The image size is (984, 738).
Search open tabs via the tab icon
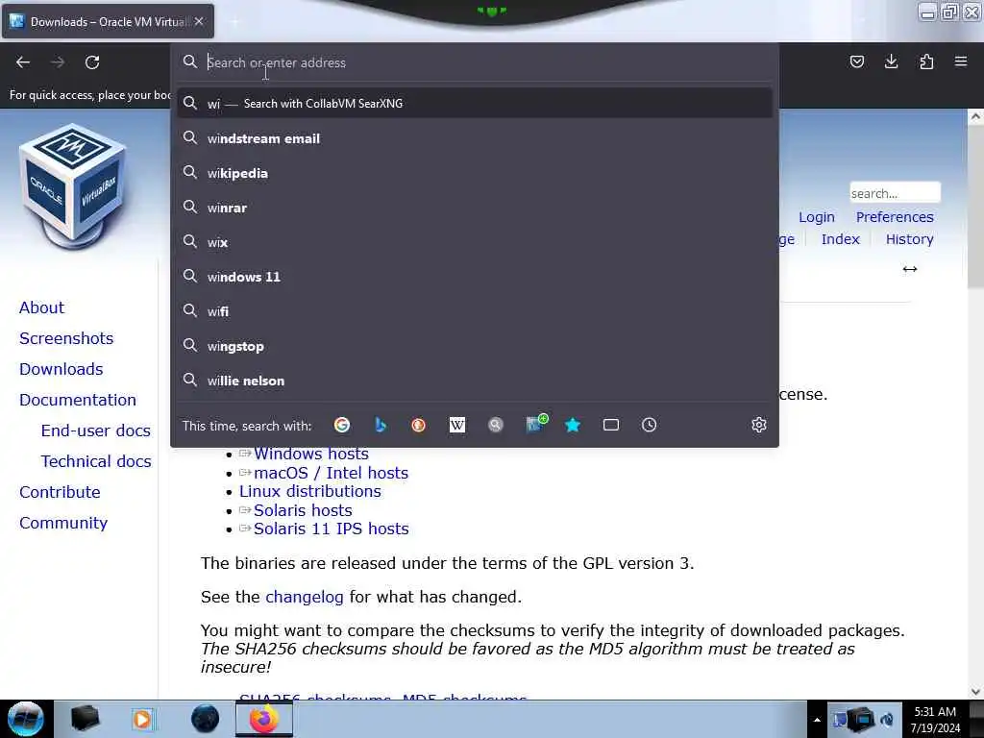[611, 425]
